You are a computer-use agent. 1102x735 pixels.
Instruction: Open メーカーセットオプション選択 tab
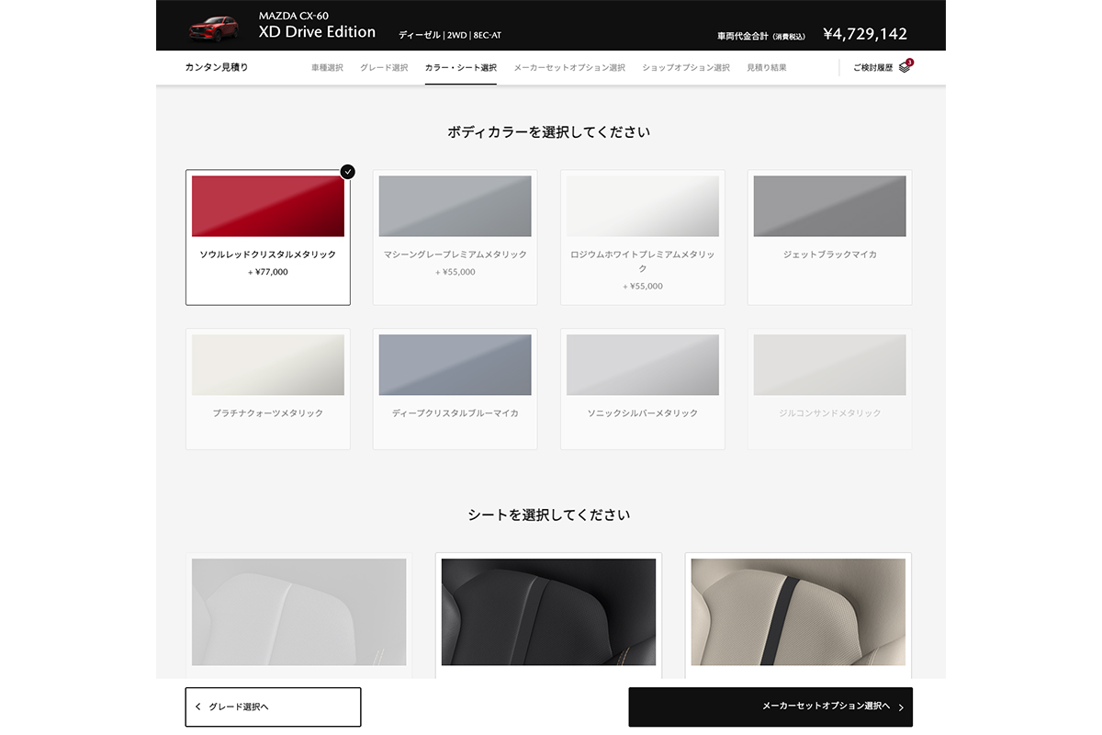coord(569,68)
